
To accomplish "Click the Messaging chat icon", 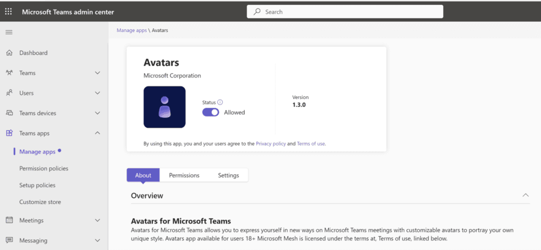I will pyautogui.click(x=10, y=240).
